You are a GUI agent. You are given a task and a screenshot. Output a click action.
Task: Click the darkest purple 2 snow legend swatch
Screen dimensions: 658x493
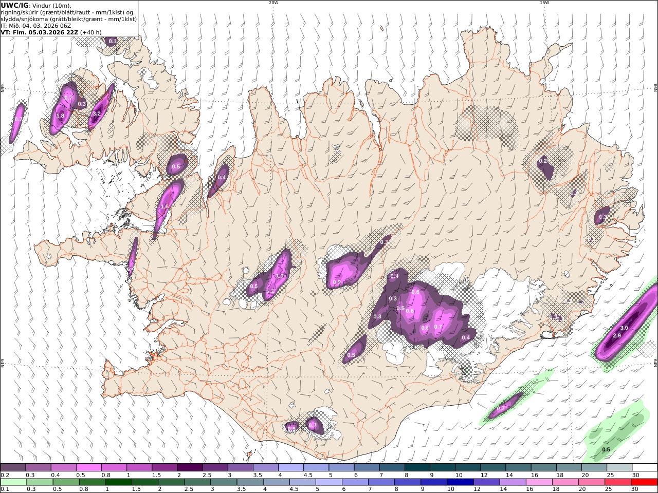[x=190, y=467]
